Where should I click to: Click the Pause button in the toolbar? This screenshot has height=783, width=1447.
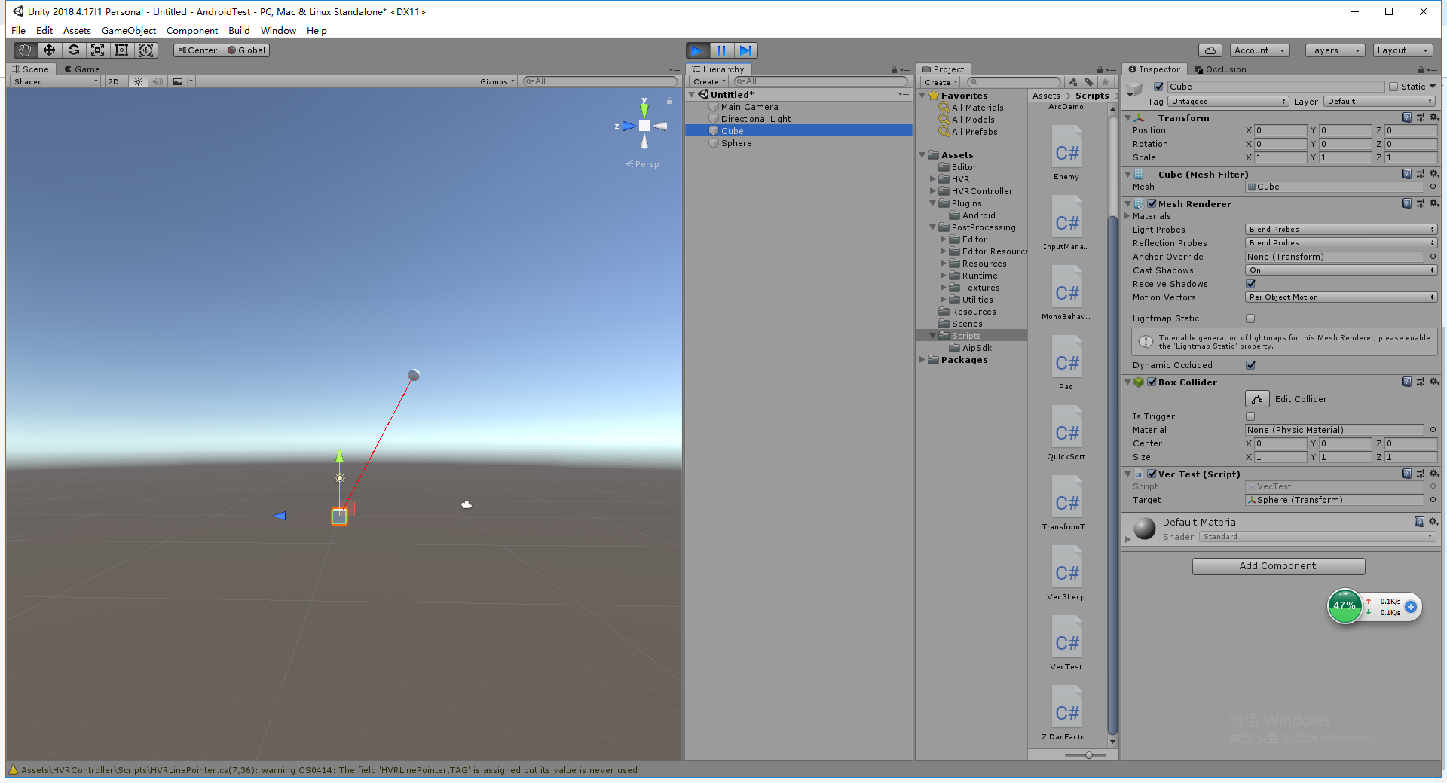coord(721,50)
